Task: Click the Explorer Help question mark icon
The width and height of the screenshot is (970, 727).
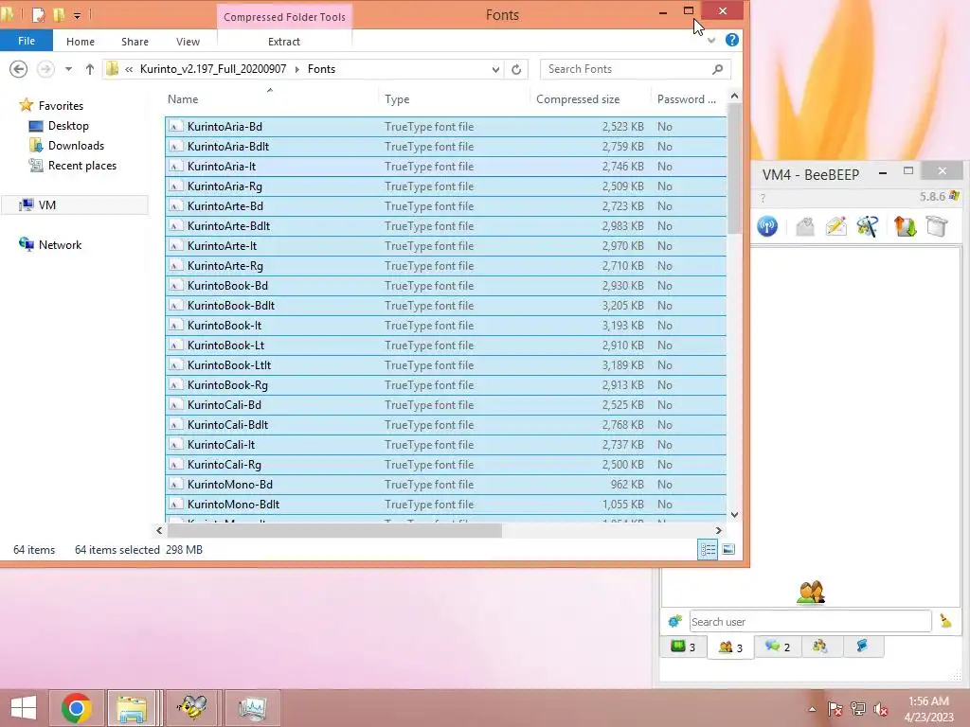Action: click(732, 40)
